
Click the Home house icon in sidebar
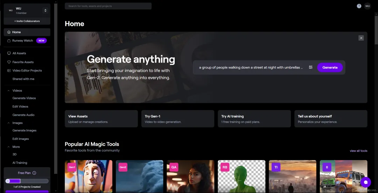[9, 32]
